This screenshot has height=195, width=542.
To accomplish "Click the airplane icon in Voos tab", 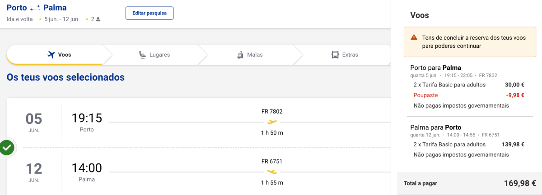I will [51, 55].
